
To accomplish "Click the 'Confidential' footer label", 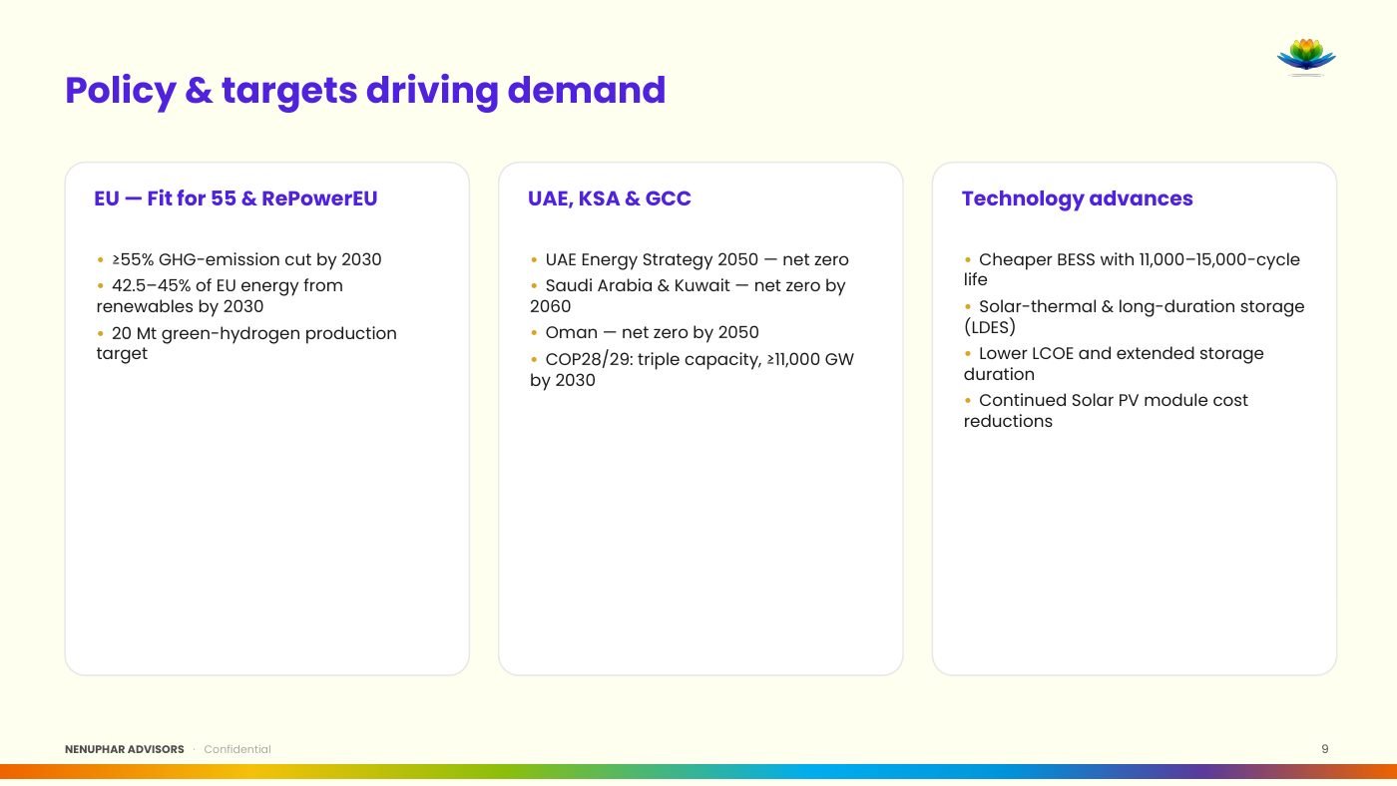I will [x=237, y=749].
